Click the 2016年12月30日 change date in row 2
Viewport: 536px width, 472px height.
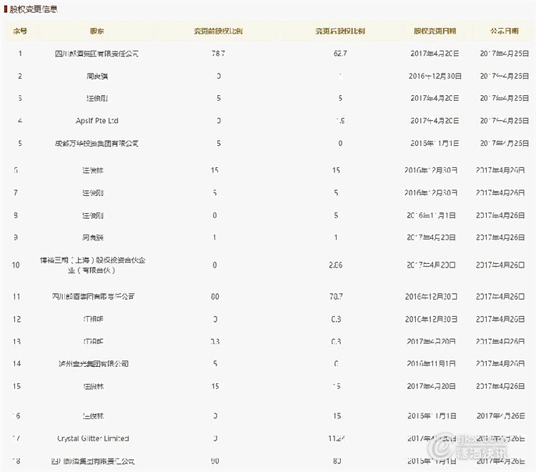[435, 76]
